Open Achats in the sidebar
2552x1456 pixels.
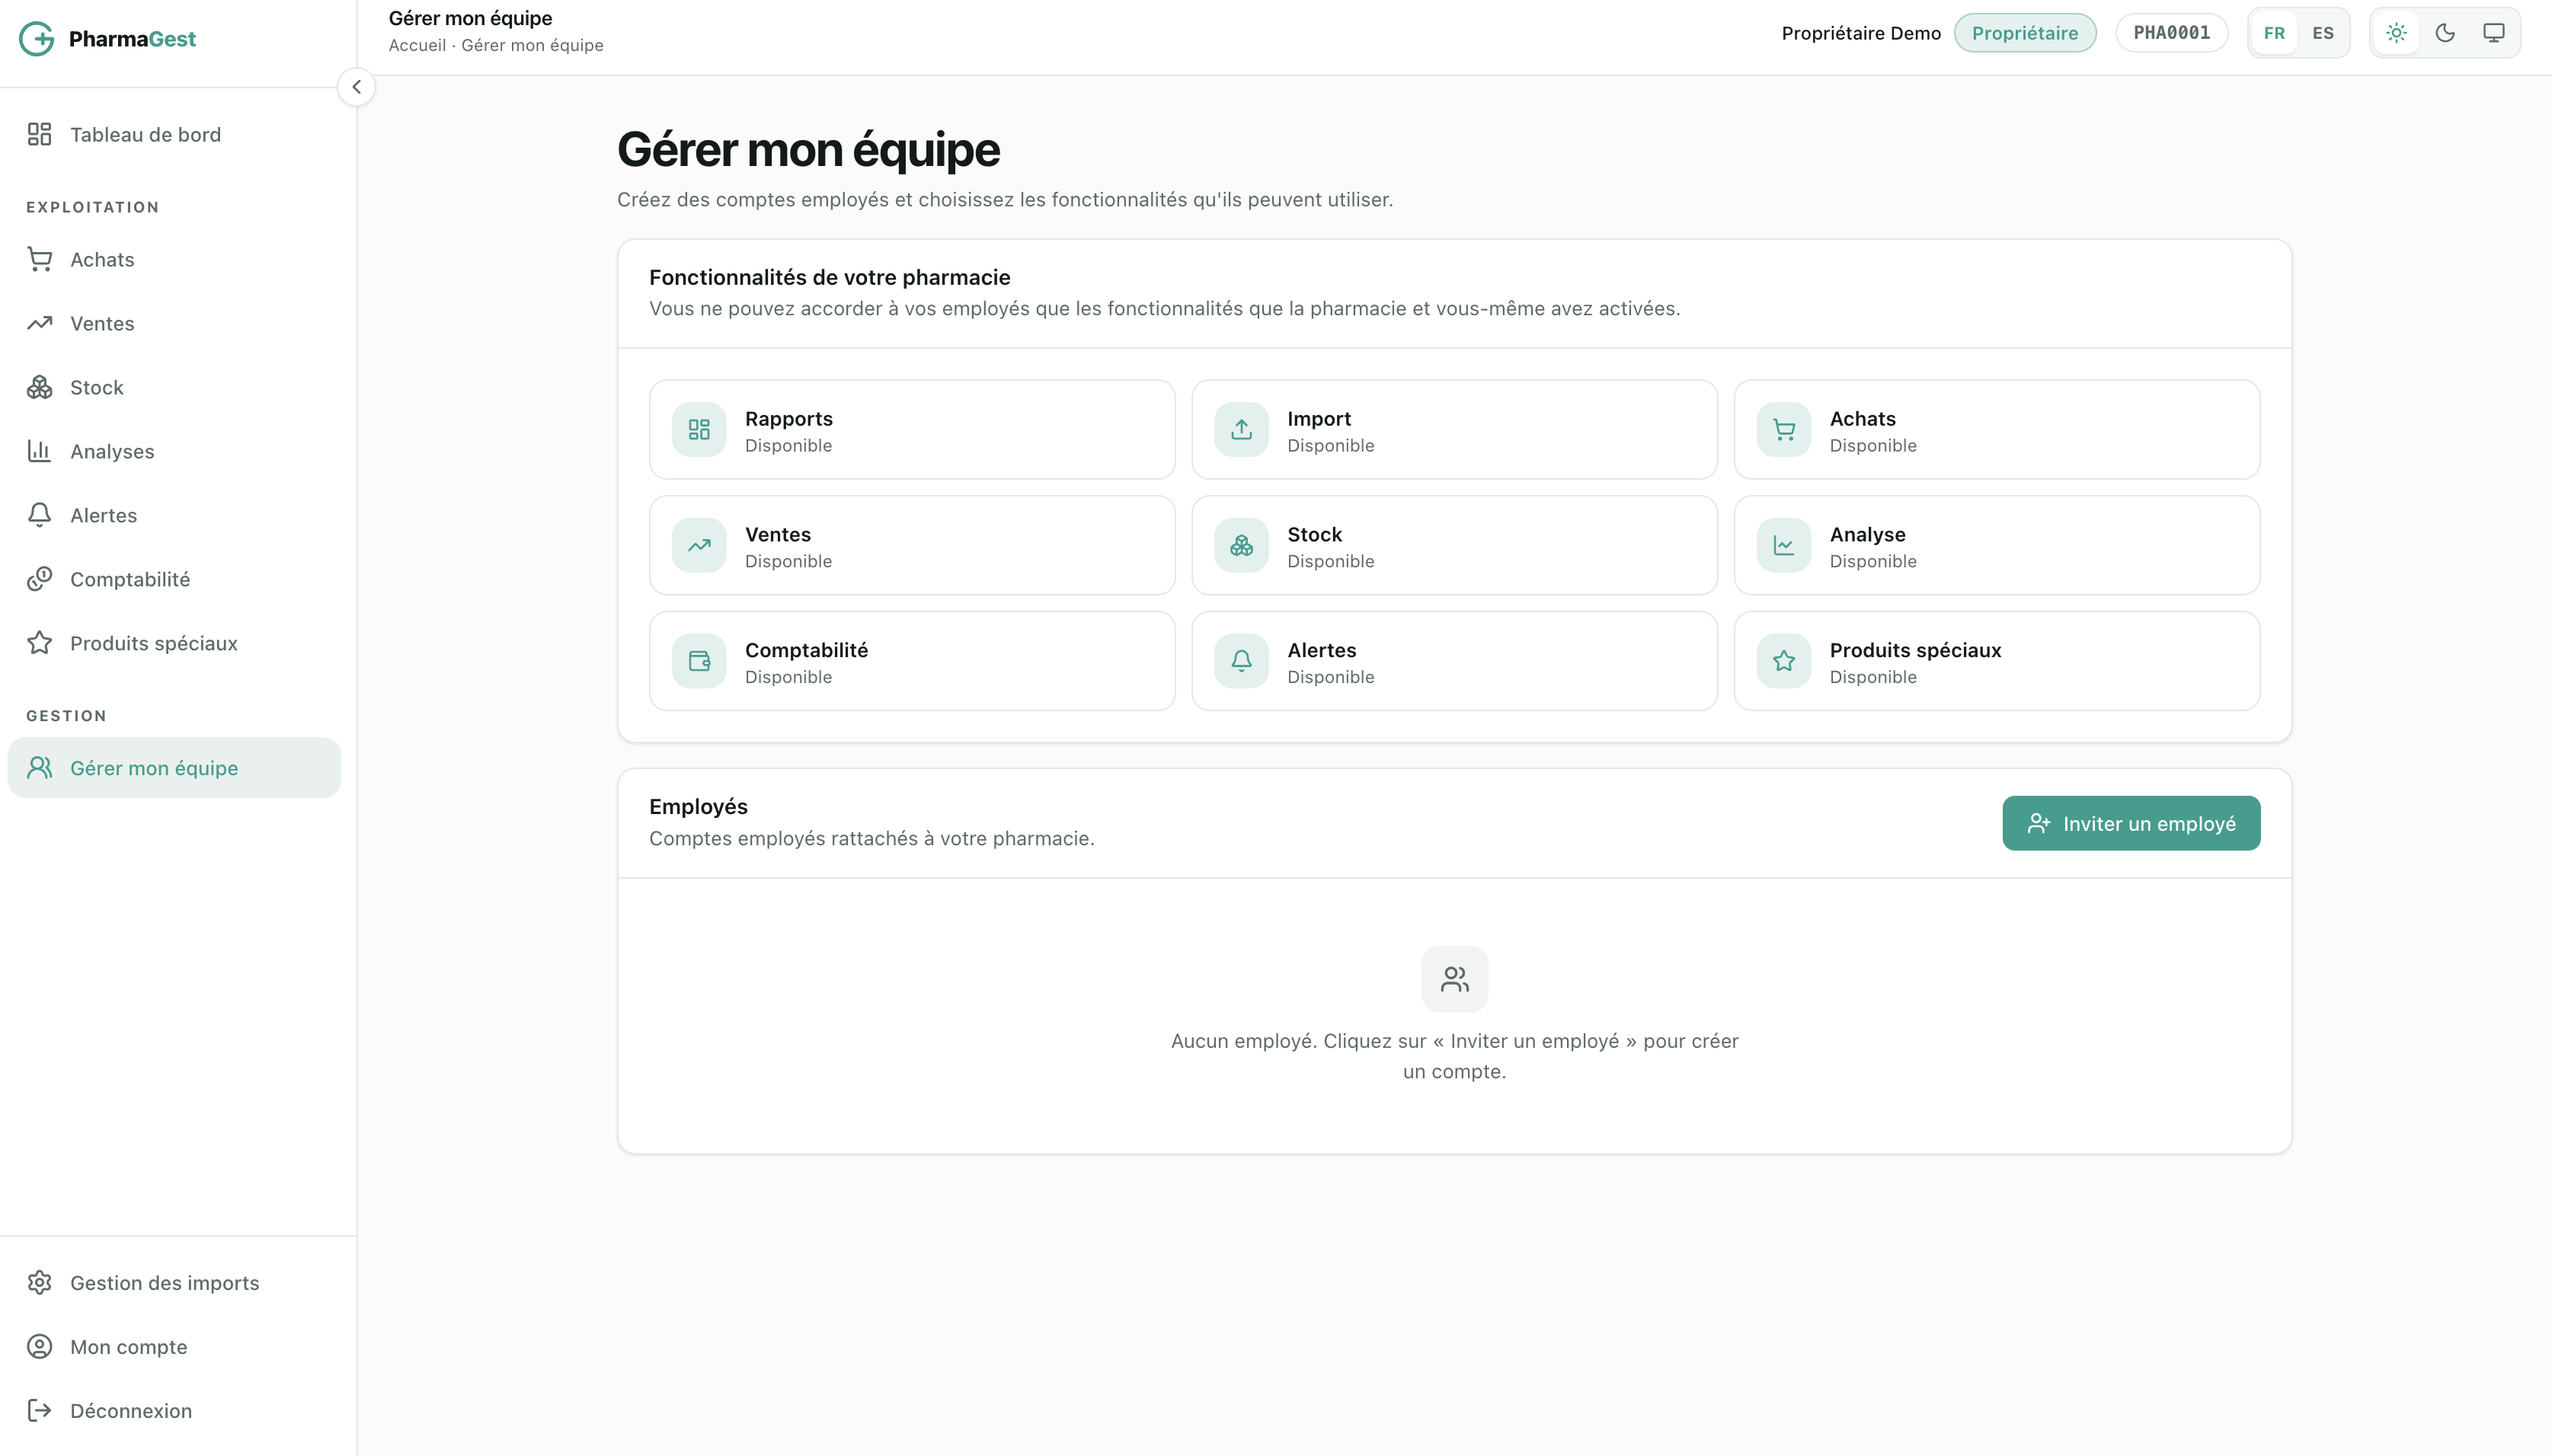174,259
